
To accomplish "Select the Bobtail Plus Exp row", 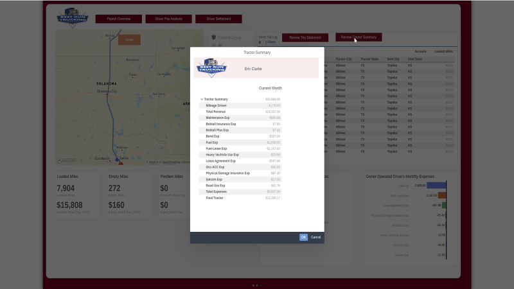I will (240, 130).
